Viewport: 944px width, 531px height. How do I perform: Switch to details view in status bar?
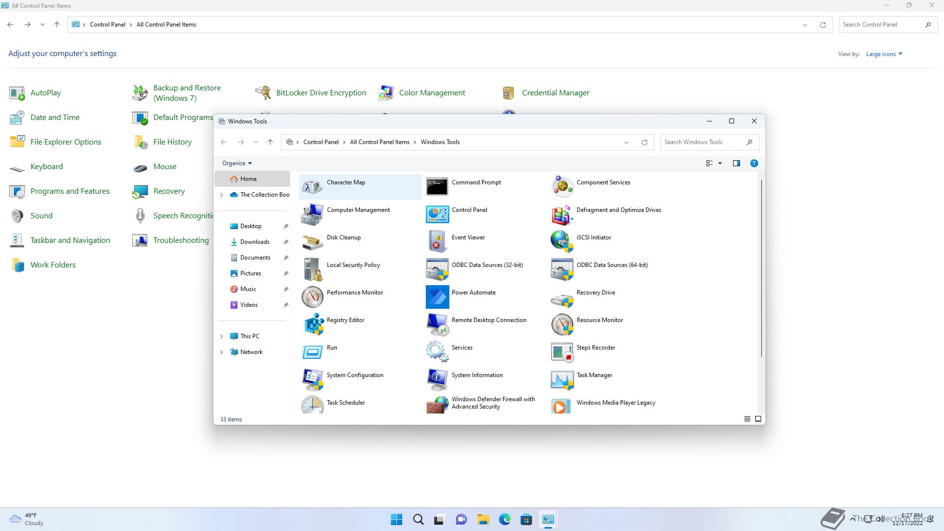click(x=747, y=419)
